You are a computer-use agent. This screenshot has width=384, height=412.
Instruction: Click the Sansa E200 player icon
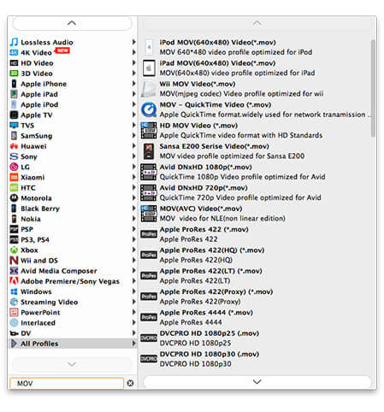(149, 151)
